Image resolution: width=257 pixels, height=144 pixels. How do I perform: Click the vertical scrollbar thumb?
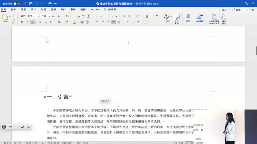point(256,51)
